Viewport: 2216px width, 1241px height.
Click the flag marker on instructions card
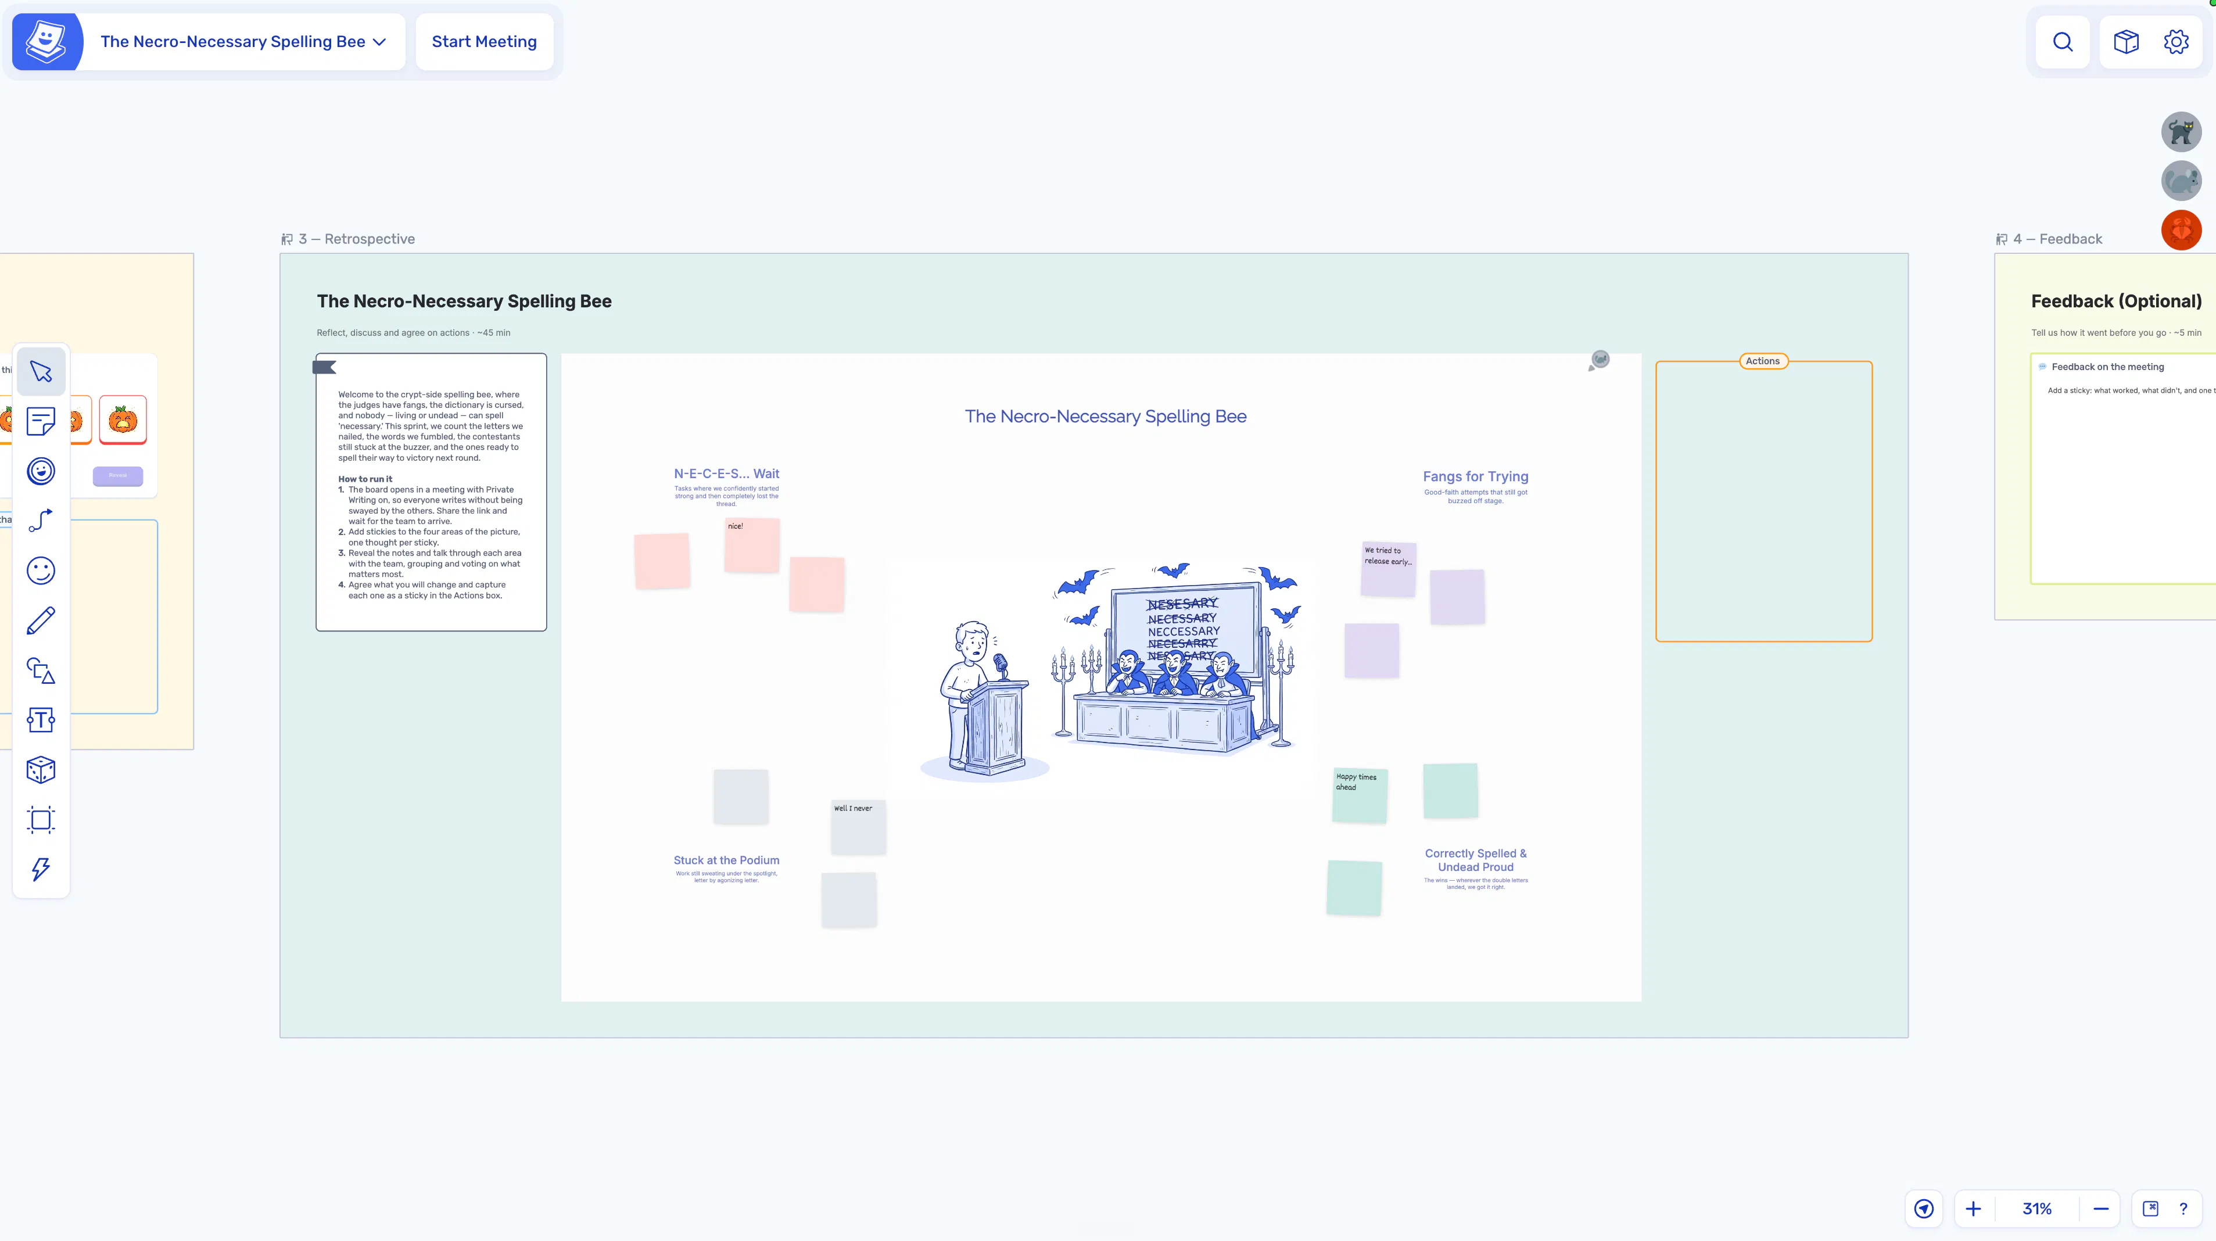pos(324,367)
